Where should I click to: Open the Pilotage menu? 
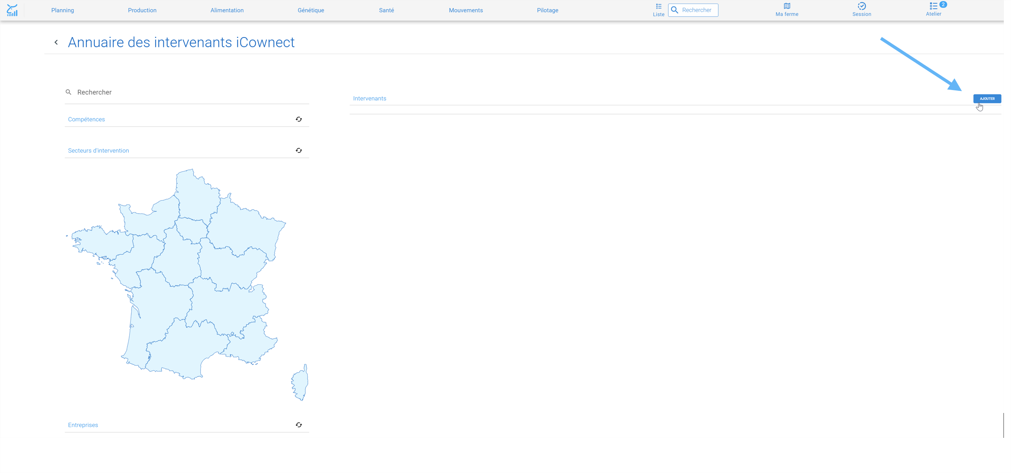coord(547,10)
